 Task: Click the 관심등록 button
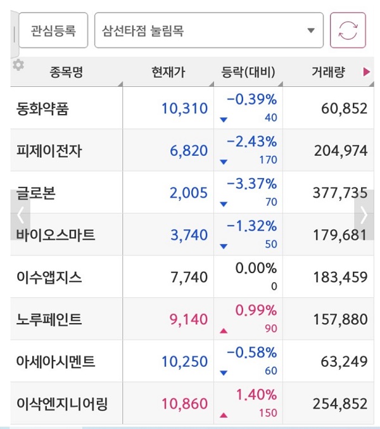click(53, 30)
